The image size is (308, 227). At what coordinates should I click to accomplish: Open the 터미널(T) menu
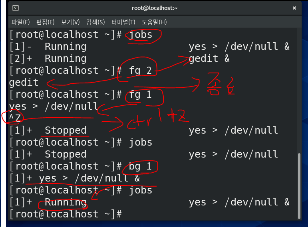pos(123,22)
